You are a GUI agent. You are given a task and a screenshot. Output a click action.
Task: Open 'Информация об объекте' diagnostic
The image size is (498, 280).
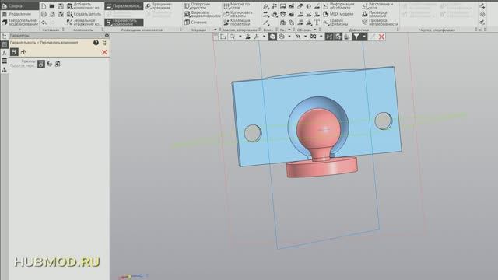click(339, 6)
